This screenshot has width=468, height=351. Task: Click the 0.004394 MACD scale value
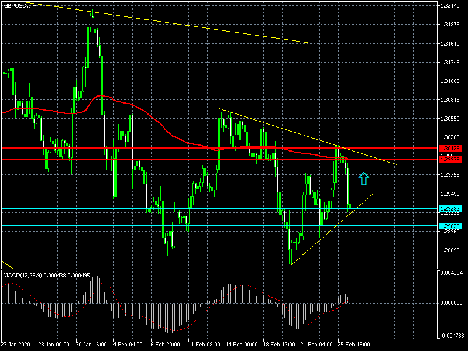pos(451,273)
